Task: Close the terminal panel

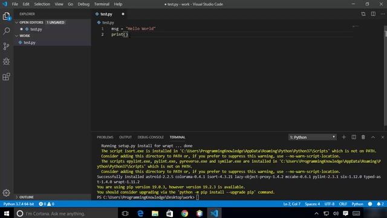Action: (x=383, y=137)
